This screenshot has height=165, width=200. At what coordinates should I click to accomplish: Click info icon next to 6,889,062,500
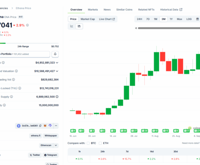57,97
